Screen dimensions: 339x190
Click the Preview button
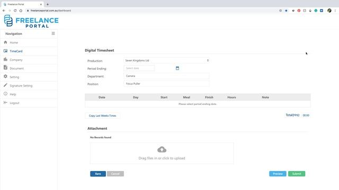pos(278,174)
